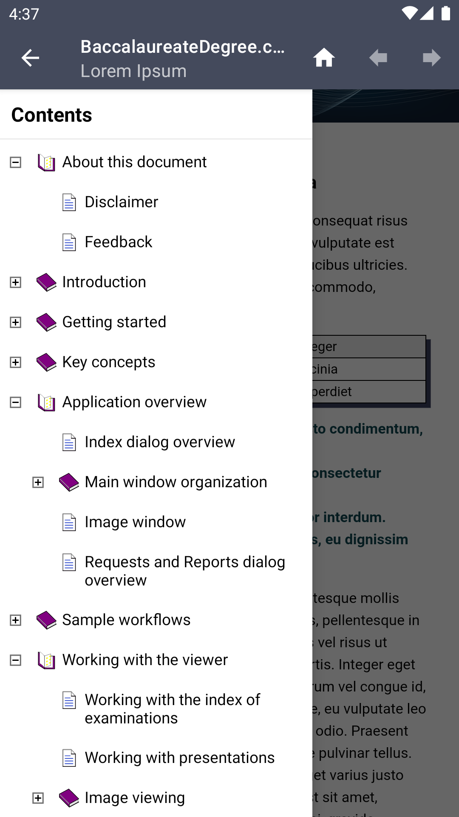Expand the Introduction chapter
Image resolution: width=459 pixels, height=817 pixels.
coord(16,282)
